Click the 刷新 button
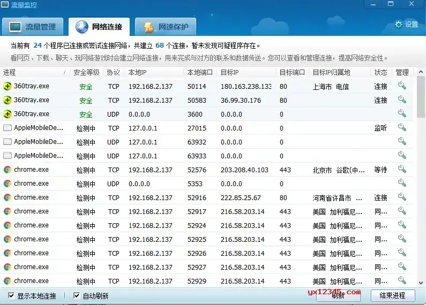This screenshot has height=305, width=426. 338,295
